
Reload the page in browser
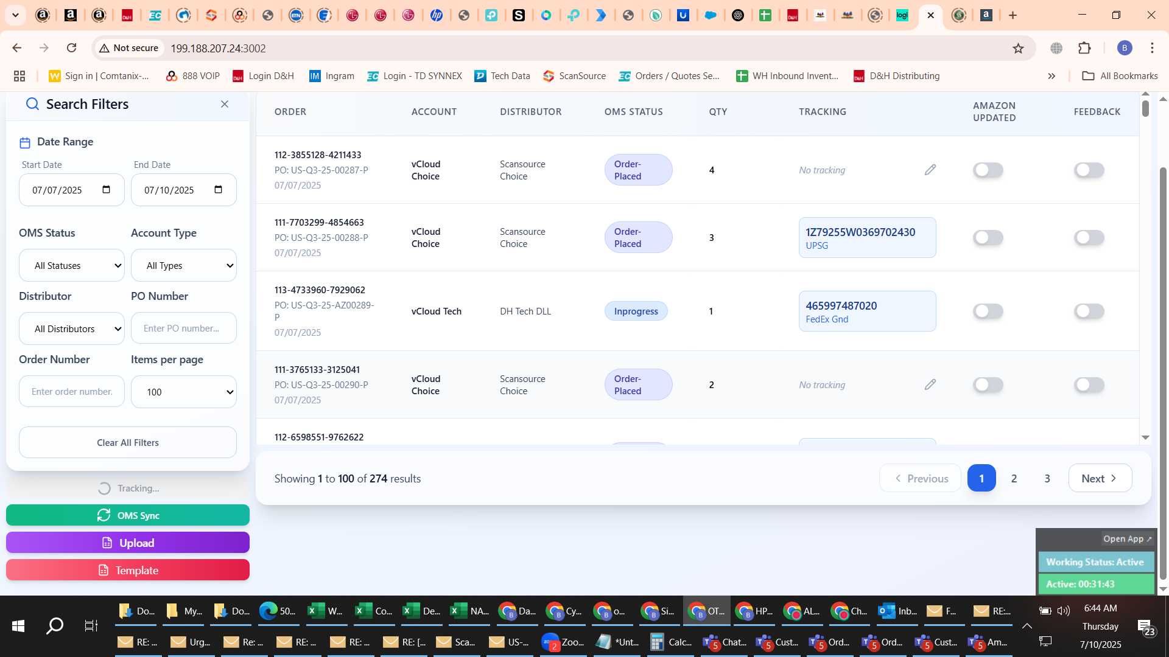(x=71, y=48)
